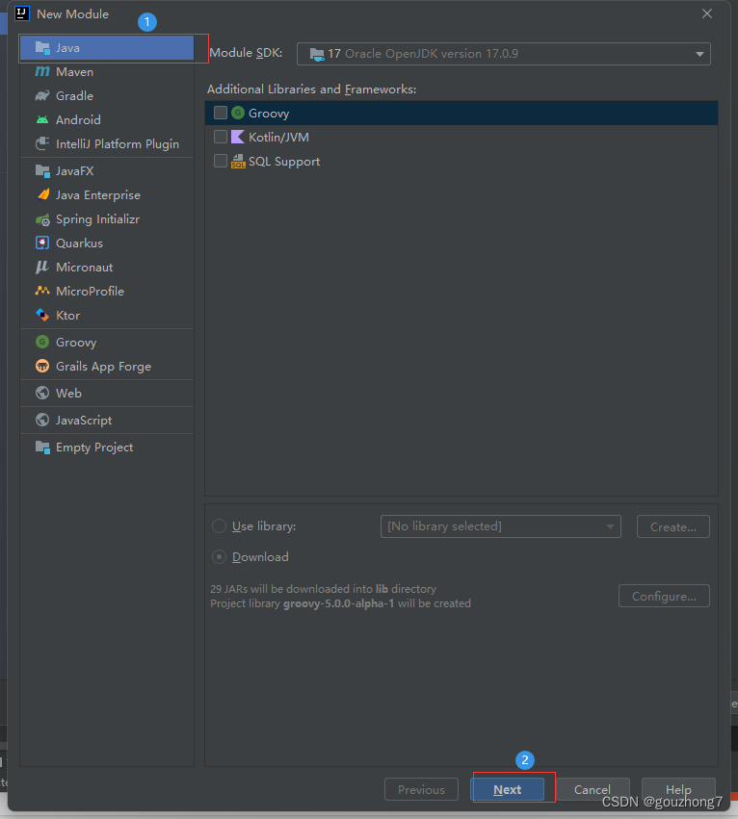Click the MicroProfile label in sidebar
738x819 pixels.
pos(90,291)
